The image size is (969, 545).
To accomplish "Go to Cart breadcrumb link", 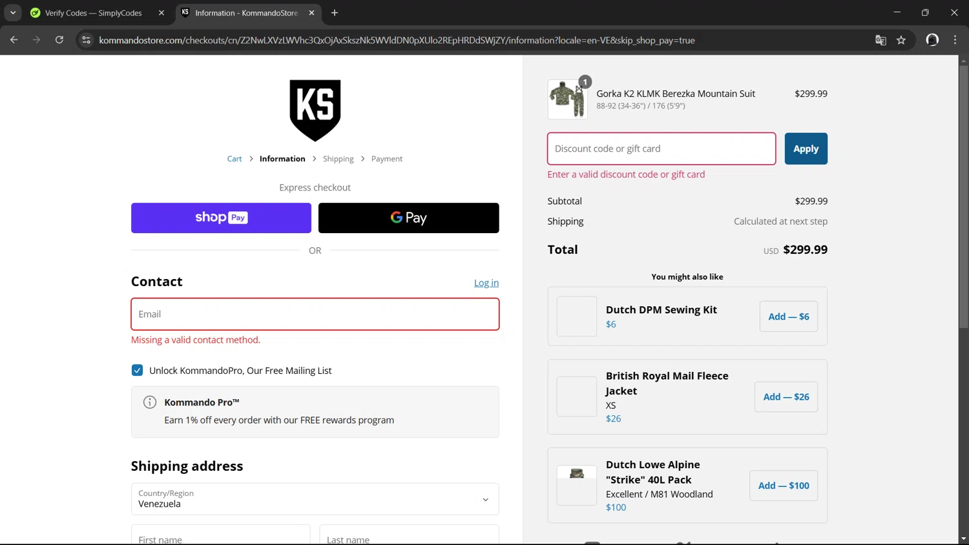I will 234,159.
